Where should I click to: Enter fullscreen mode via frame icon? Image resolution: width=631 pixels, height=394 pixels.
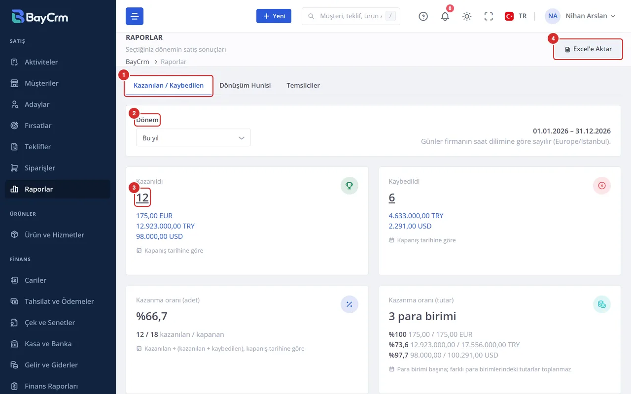coord(489,16)
